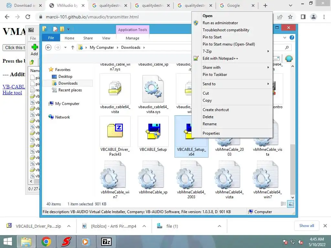Choose Pin to Start menu (Open-Shell)

coord(229,44)
